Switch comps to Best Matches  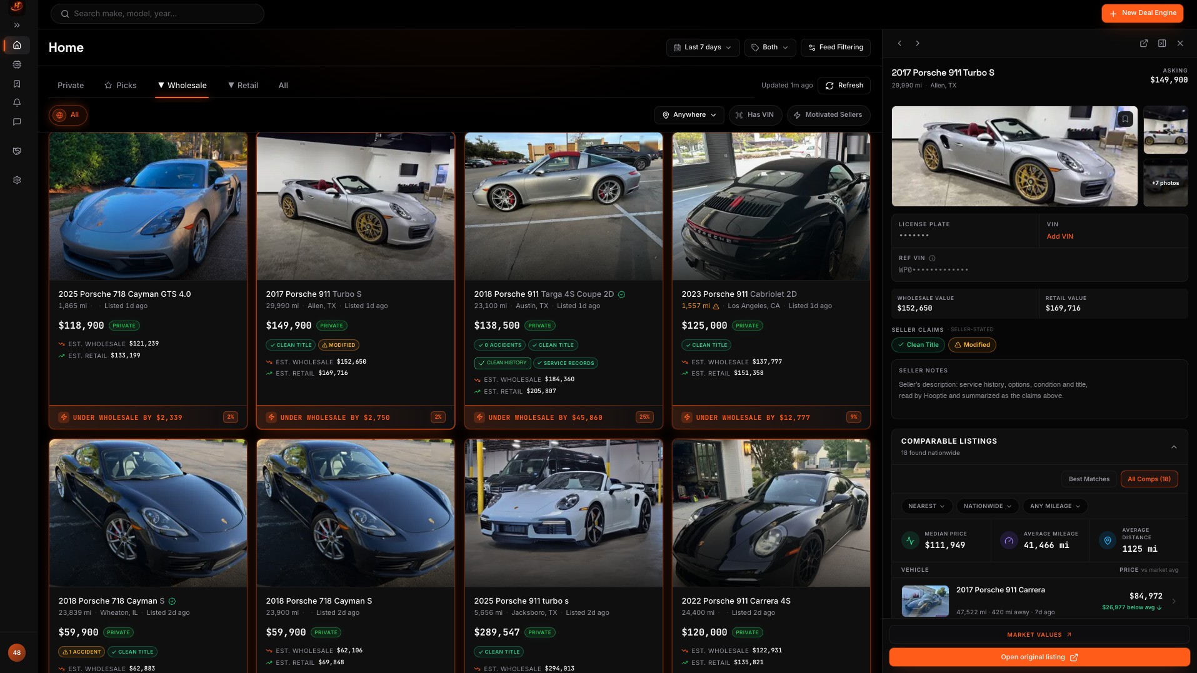1089,479
